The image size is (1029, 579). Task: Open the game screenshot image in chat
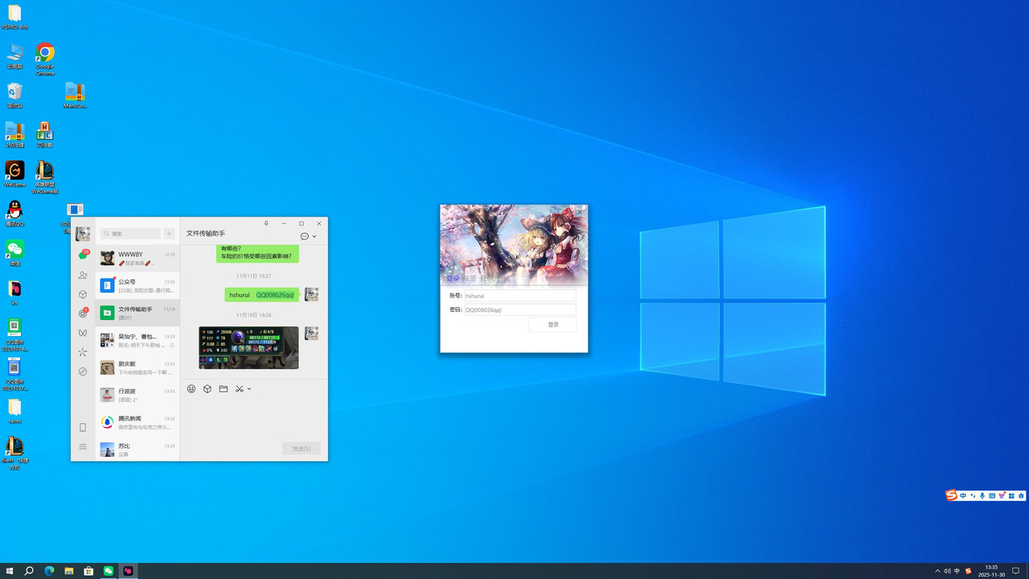tap(248, 347)
